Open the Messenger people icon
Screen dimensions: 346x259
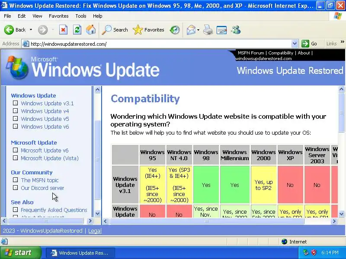point(236,30)
